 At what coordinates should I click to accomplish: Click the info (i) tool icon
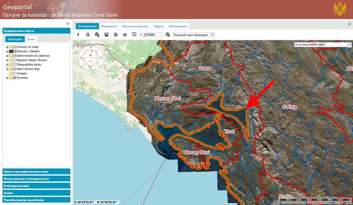tap(78, 35)
